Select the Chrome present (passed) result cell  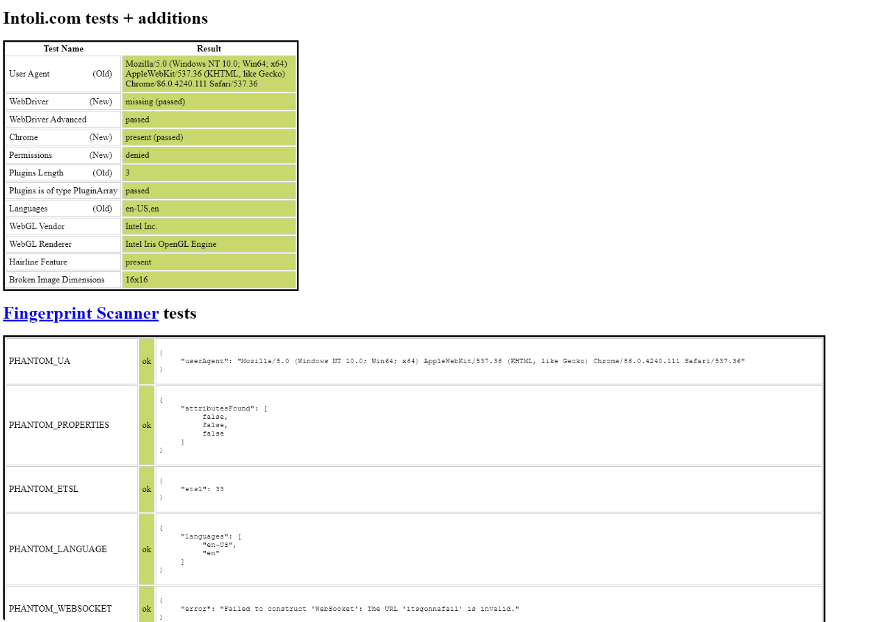pos(209,137)
